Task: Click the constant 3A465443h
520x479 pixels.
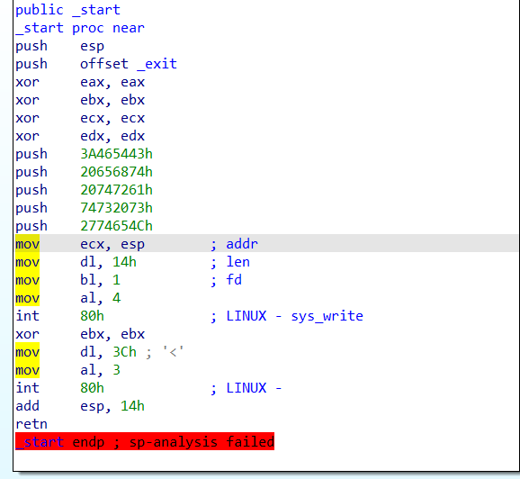Action: pyautogui.click(x=116, y=154)
